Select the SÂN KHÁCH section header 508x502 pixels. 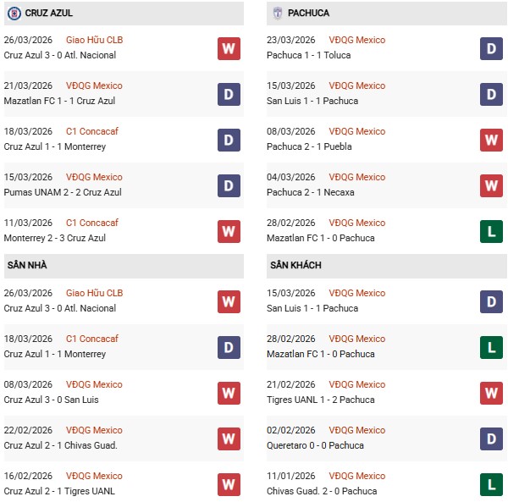tap(298, 265)
